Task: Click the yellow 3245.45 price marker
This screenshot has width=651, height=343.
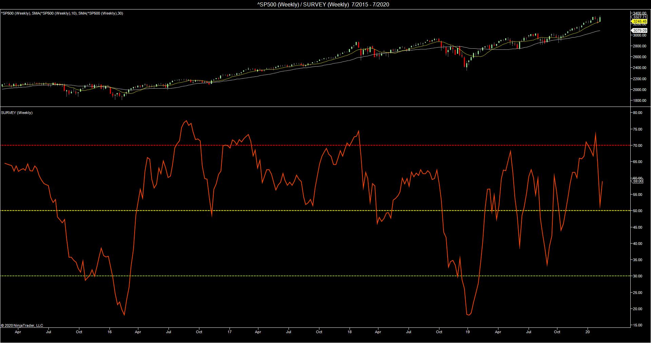Action: tap(640, 21)
